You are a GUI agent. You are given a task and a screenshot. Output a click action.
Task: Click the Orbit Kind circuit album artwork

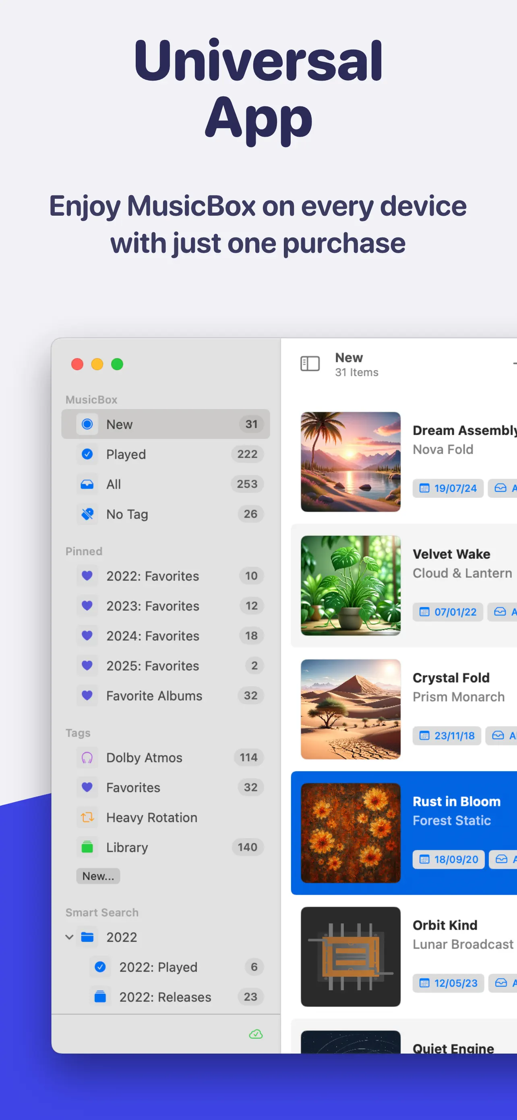coord(351,957)
